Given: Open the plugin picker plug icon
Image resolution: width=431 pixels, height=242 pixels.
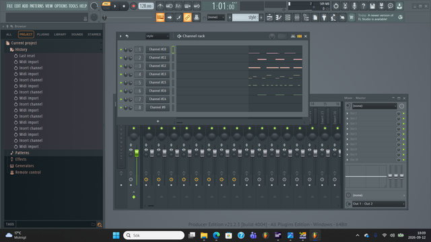Looking at the screenshot, I should (324, 17).
